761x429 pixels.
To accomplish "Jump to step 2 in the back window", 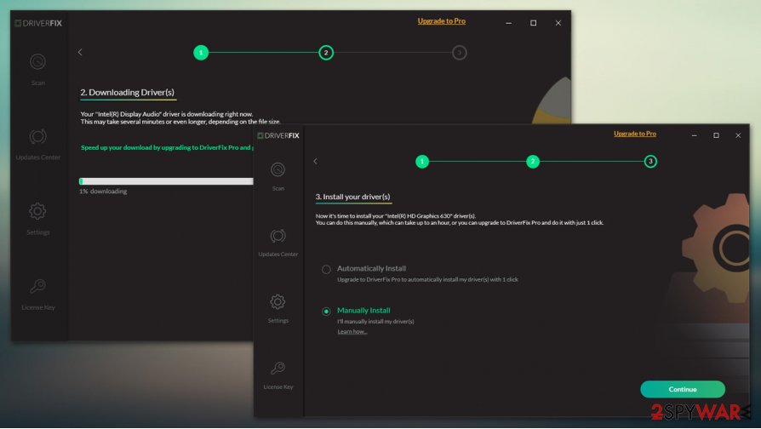I will tap(326, 53).
